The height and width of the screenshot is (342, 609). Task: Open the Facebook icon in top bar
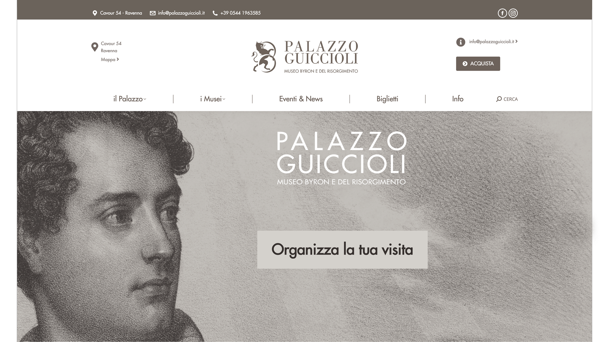(502, 13)
